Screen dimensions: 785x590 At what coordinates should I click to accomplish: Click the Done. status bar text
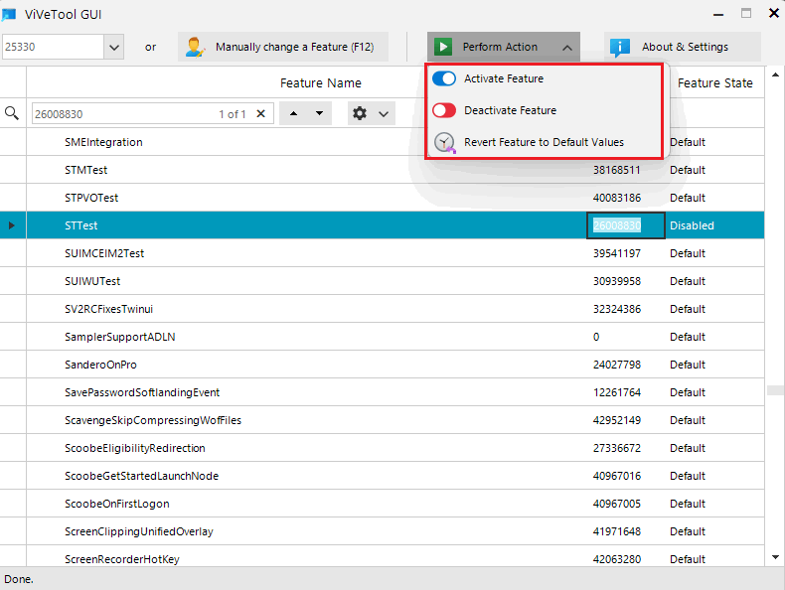pos(19,579)
